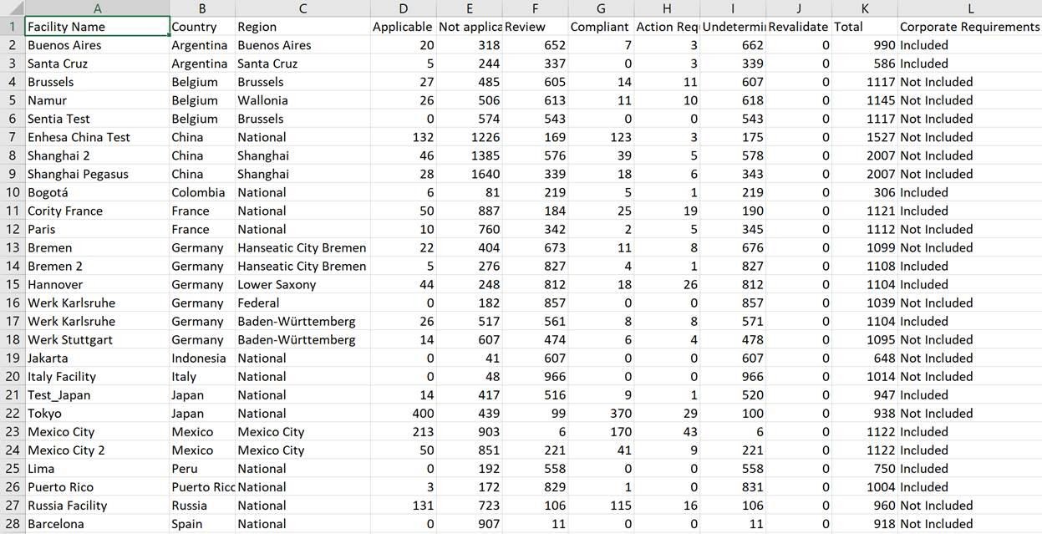Select row 28 number header
Image resolution: width=1042 pixels, height=534 pixels.
[x=12, y=523]
